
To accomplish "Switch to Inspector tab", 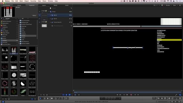I will point(32,5).
